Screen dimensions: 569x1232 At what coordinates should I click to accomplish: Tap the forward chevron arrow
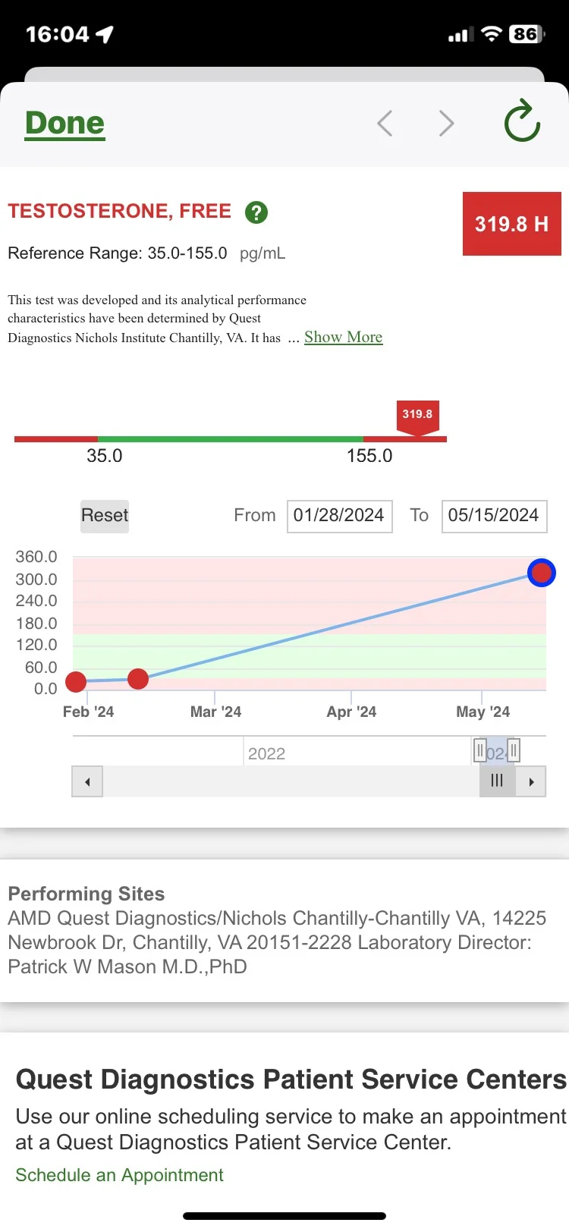click(446, 123)
